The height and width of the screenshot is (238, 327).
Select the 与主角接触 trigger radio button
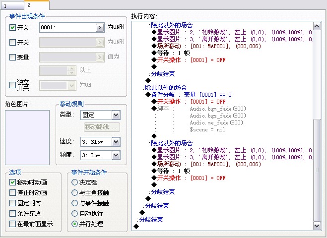click(74, 192)
